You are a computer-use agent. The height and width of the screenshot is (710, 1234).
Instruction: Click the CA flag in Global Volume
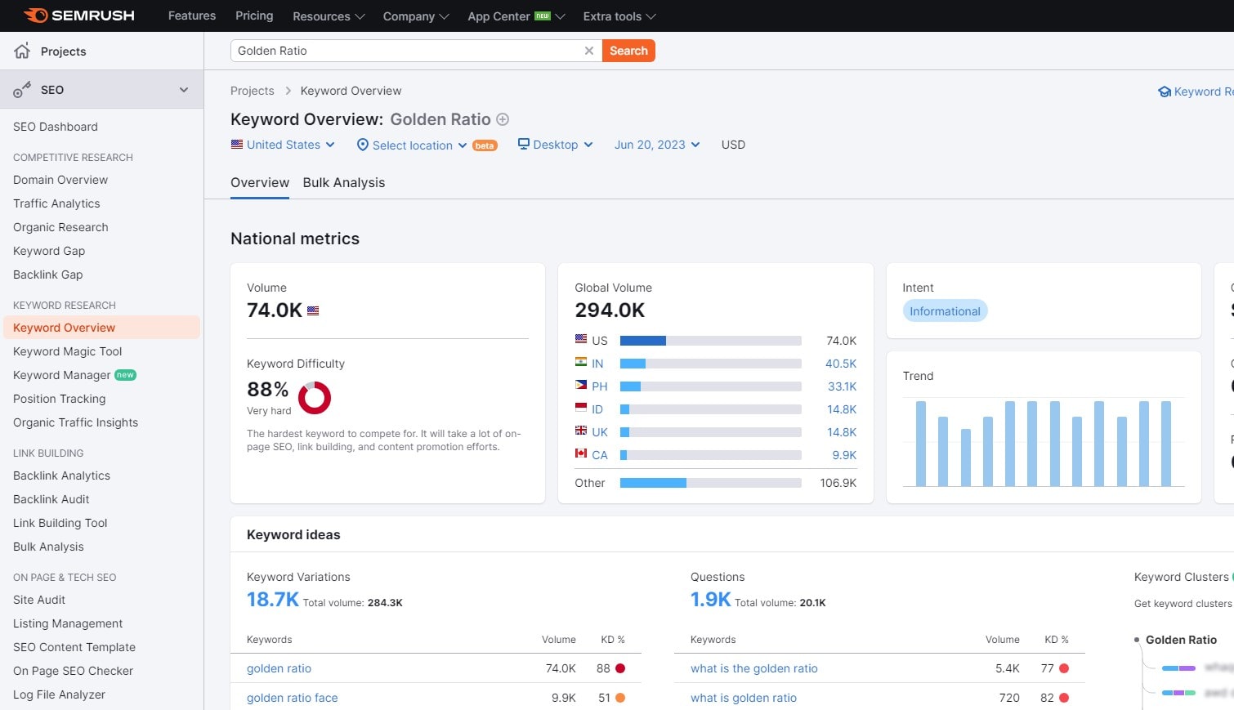tap(581, 453)
